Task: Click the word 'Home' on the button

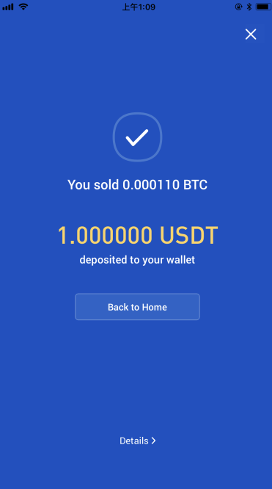Action: (x=154, y=307)
